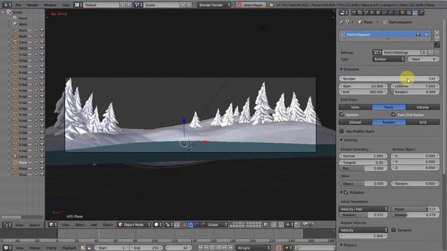Remove the selected particle system slot
Viewport: 447px width, 251px height.
click(x=437, y=38)
